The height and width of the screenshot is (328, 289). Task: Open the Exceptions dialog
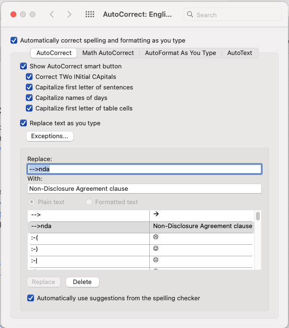(50, 136)
